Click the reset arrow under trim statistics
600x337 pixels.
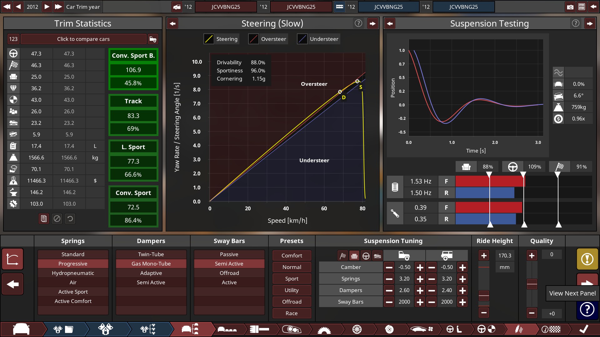click(70, 219)
